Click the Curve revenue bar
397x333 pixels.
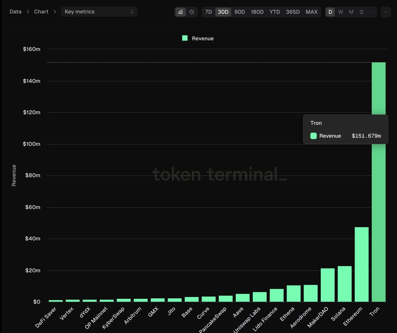click(x=209, y=299)
